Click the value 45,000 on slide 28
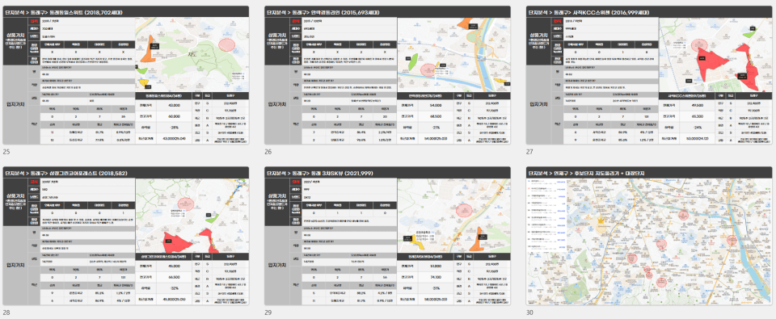 pos(175,266)
